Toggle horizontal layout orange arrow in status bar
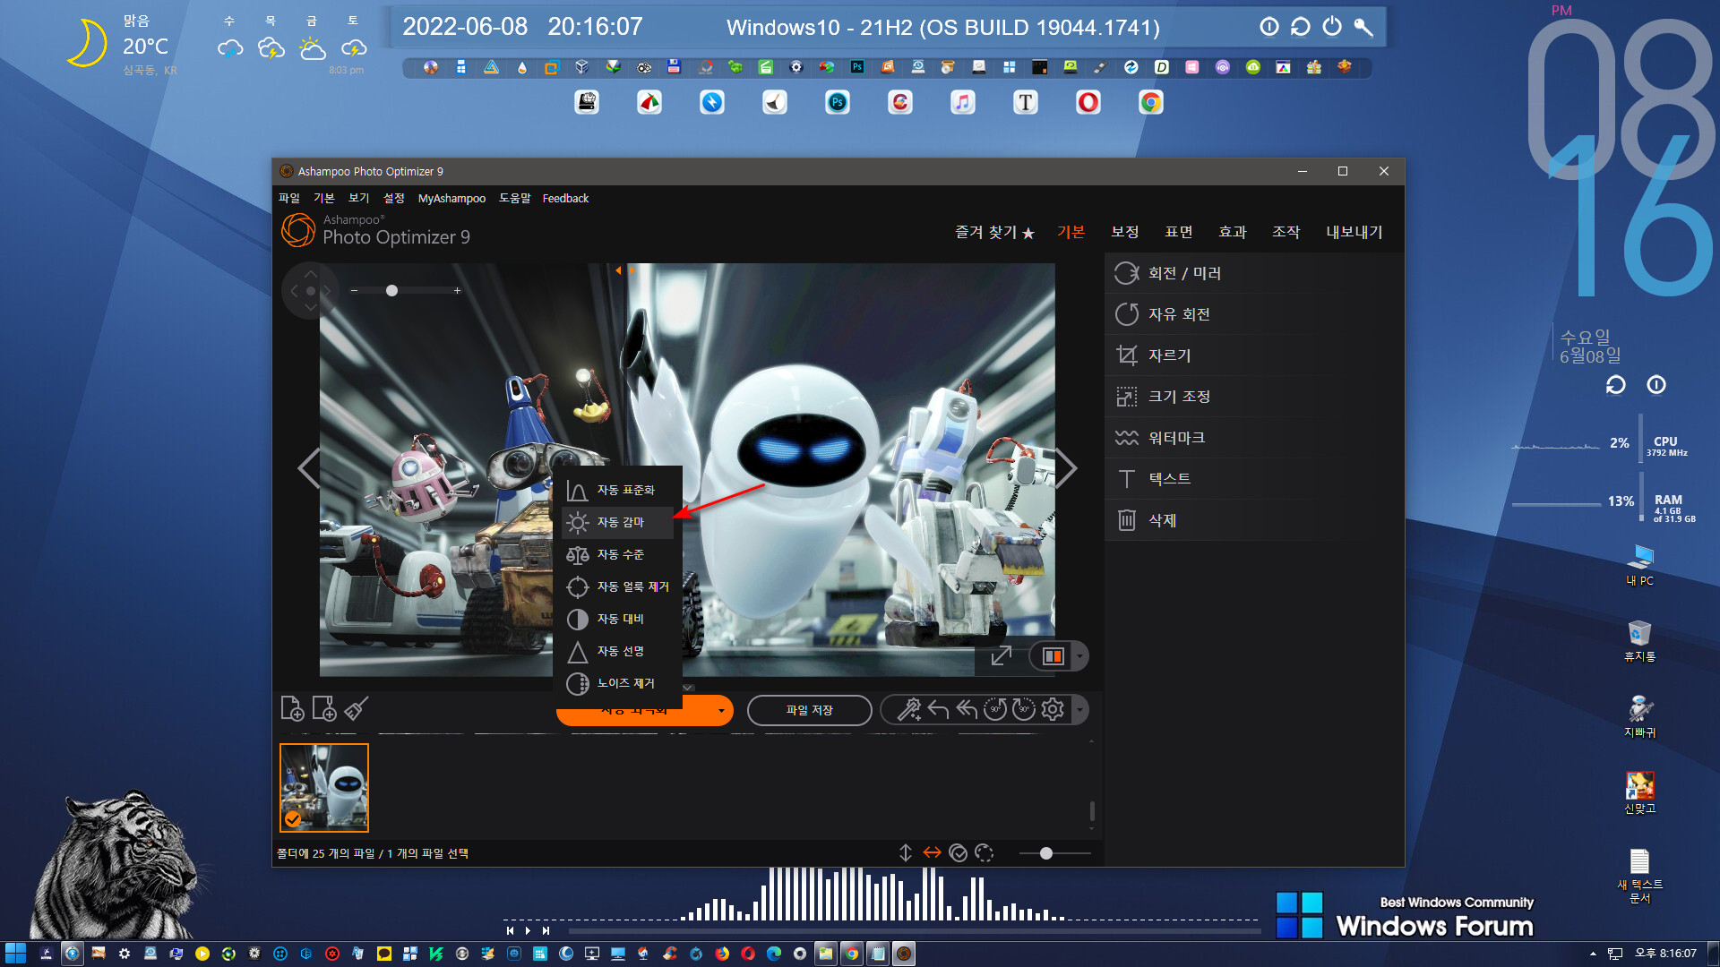 (933, 853)
